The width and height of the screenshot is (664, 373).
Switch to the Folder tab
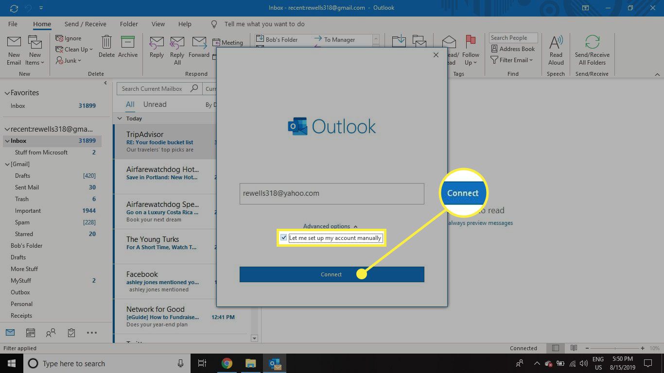[129, 24]
